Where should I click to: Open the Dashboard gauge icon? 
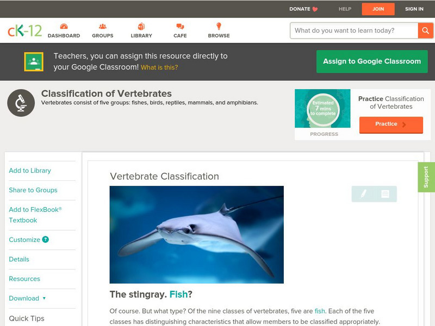(64, 26)
